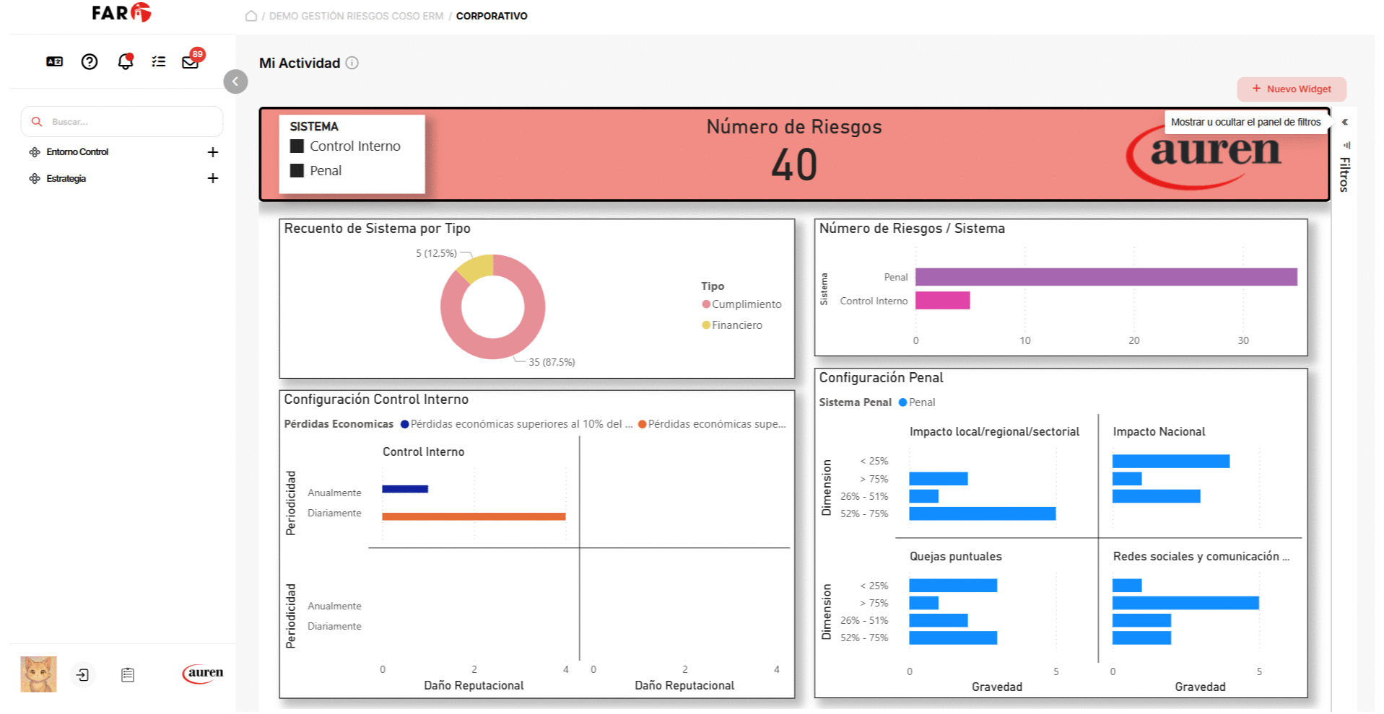Image resolution: width=1384 pixels, height=714 pixels.
Task: Show or hide the Filtros panel
Action: (1344, 123)
